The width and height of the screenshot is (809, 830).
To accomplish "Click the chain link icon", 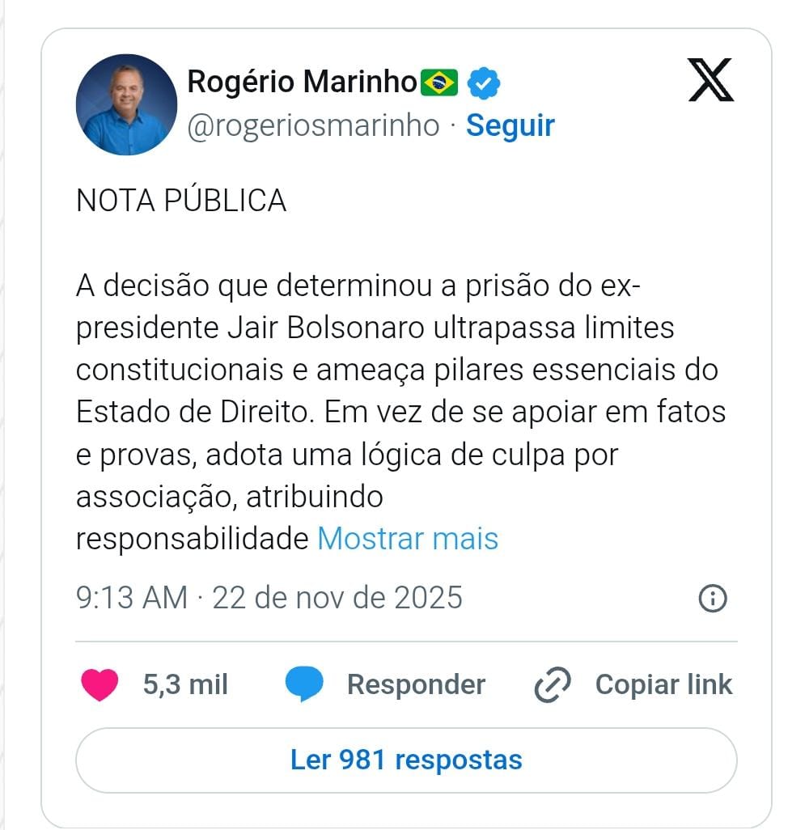I will 553,685.
